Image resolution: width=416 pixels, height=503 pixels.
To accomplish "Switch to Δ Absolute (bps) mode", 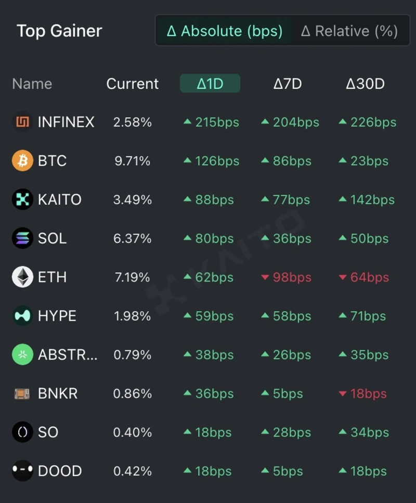I will [224, 31].
